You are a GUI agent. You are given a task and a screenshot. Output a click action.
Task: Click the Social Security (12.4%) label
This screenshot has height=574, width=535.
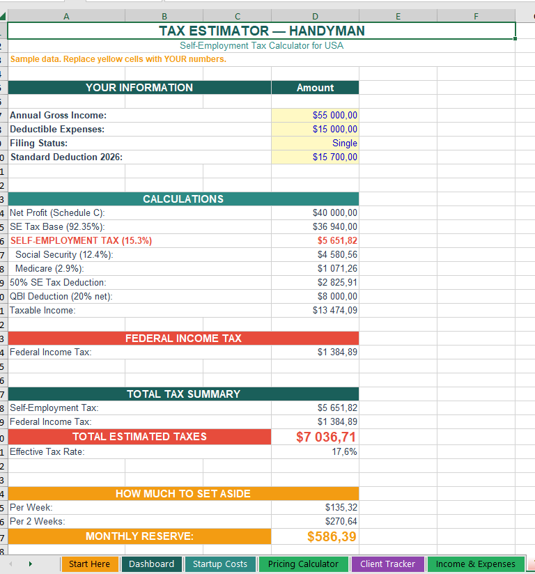64,254
